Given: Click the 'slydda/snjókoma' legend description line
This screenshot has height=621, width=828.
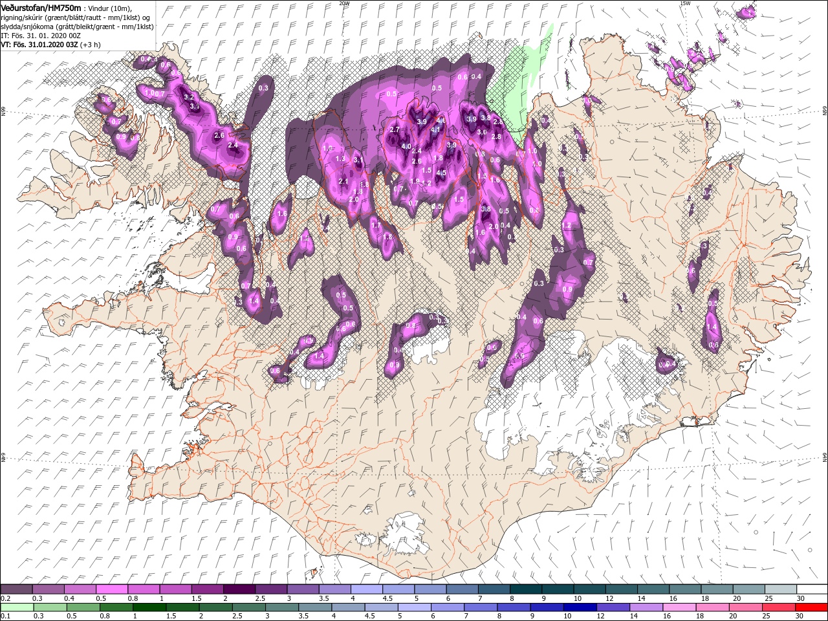Looking at the screenshot, I should tap(76, 26).
